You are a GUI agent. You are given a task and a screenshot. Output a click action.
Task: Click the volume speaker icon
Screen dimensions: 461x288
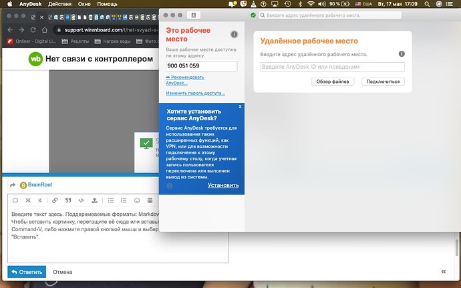[x=322, y=4]
